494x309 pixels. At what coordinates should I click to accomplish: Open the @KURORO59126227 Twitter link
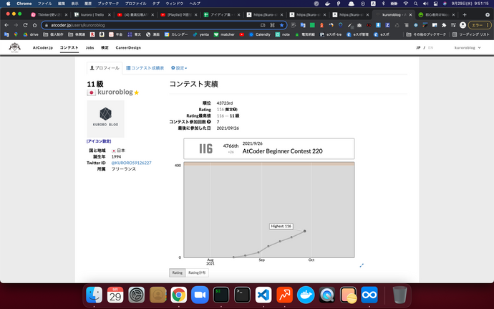coord(131,163)
